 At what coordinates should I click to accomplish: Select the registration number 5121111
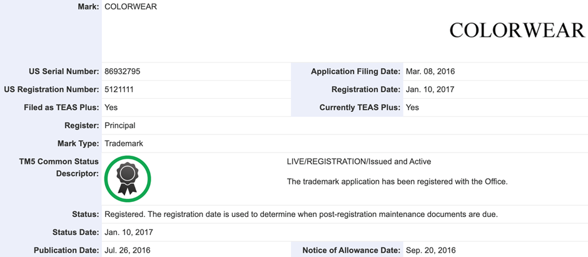click(x=119, y=89)
